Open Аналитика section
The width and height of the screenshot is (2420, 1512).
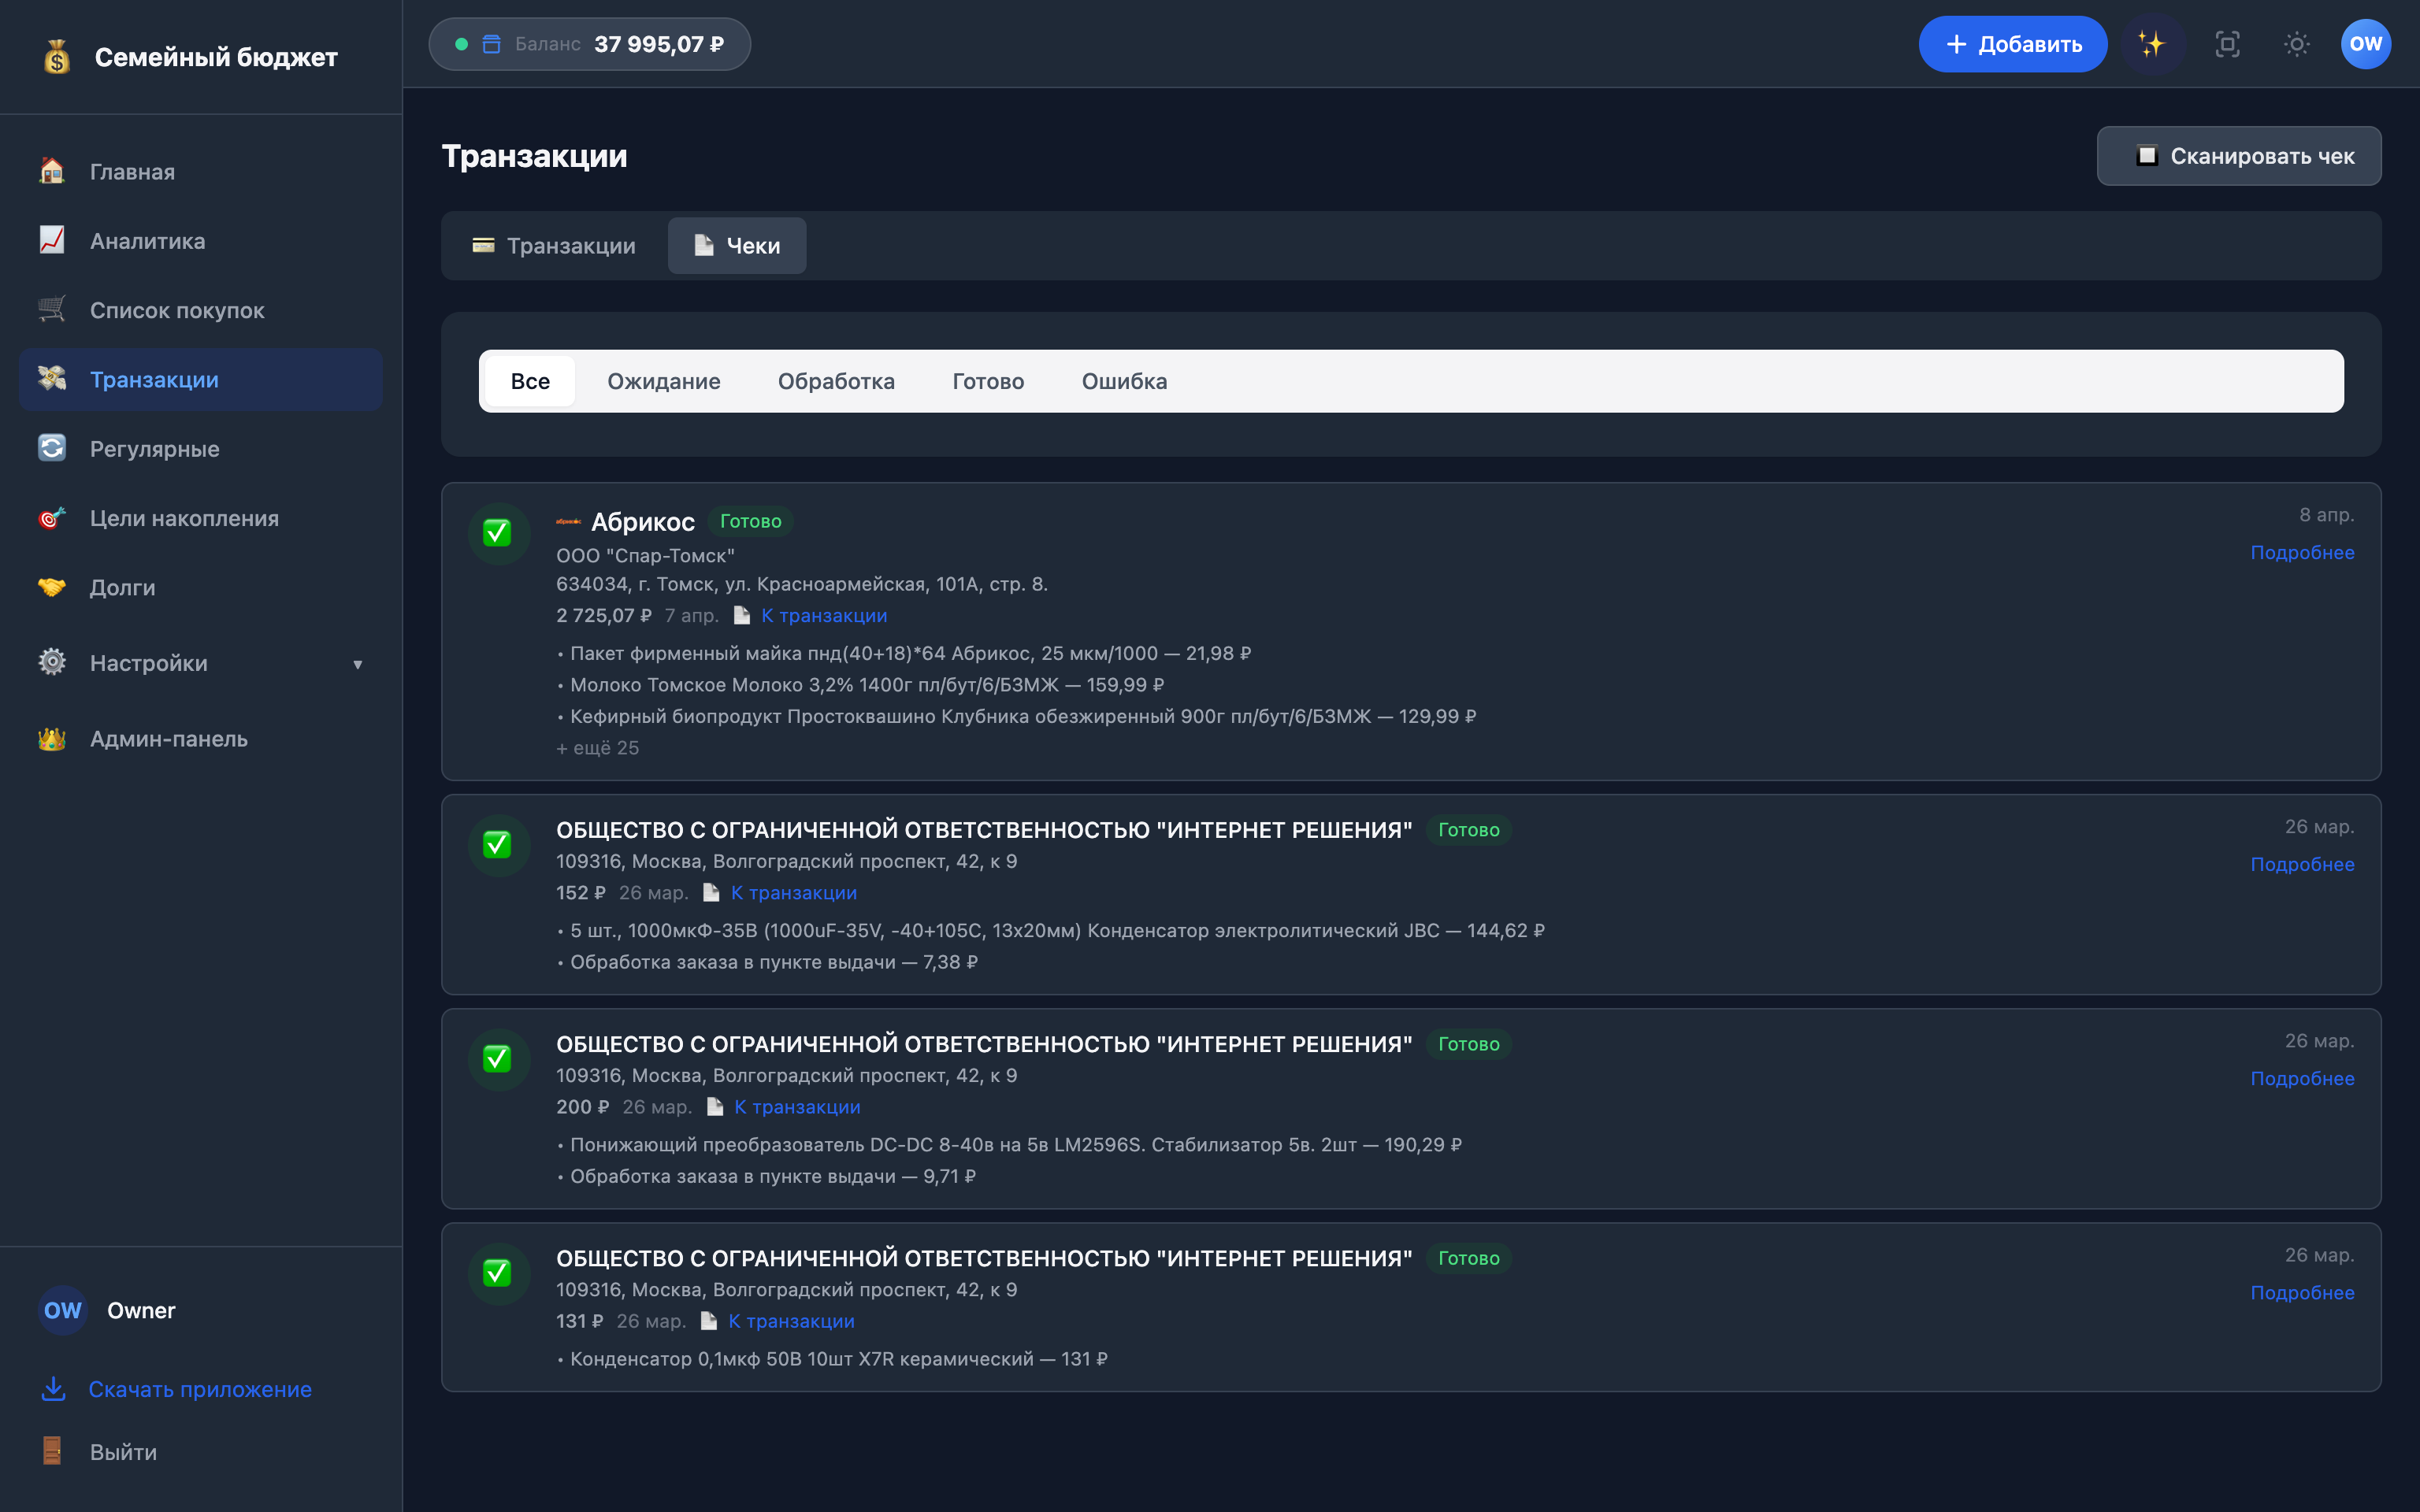click(201, 241)
